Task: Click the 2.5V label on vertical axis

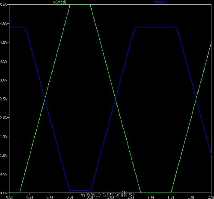Action: tap(3, 99)
